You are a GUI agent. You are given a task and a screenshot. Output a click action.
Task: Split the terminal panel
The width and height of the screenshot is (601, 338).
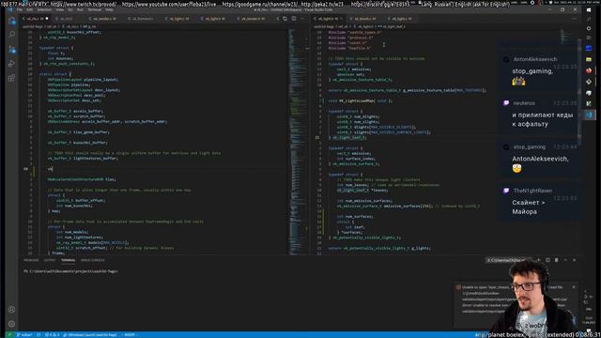point(547,260)
